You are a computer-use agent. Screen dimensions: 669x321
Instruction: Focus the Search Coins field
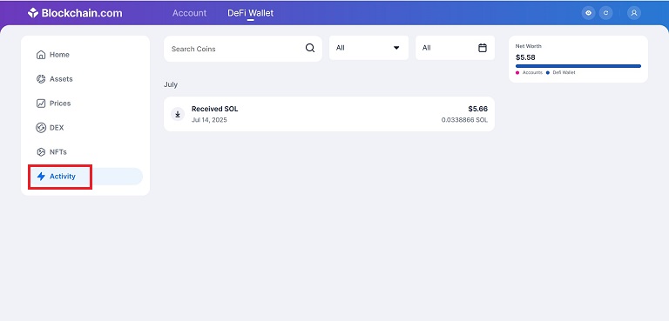(x=243, y=49)
